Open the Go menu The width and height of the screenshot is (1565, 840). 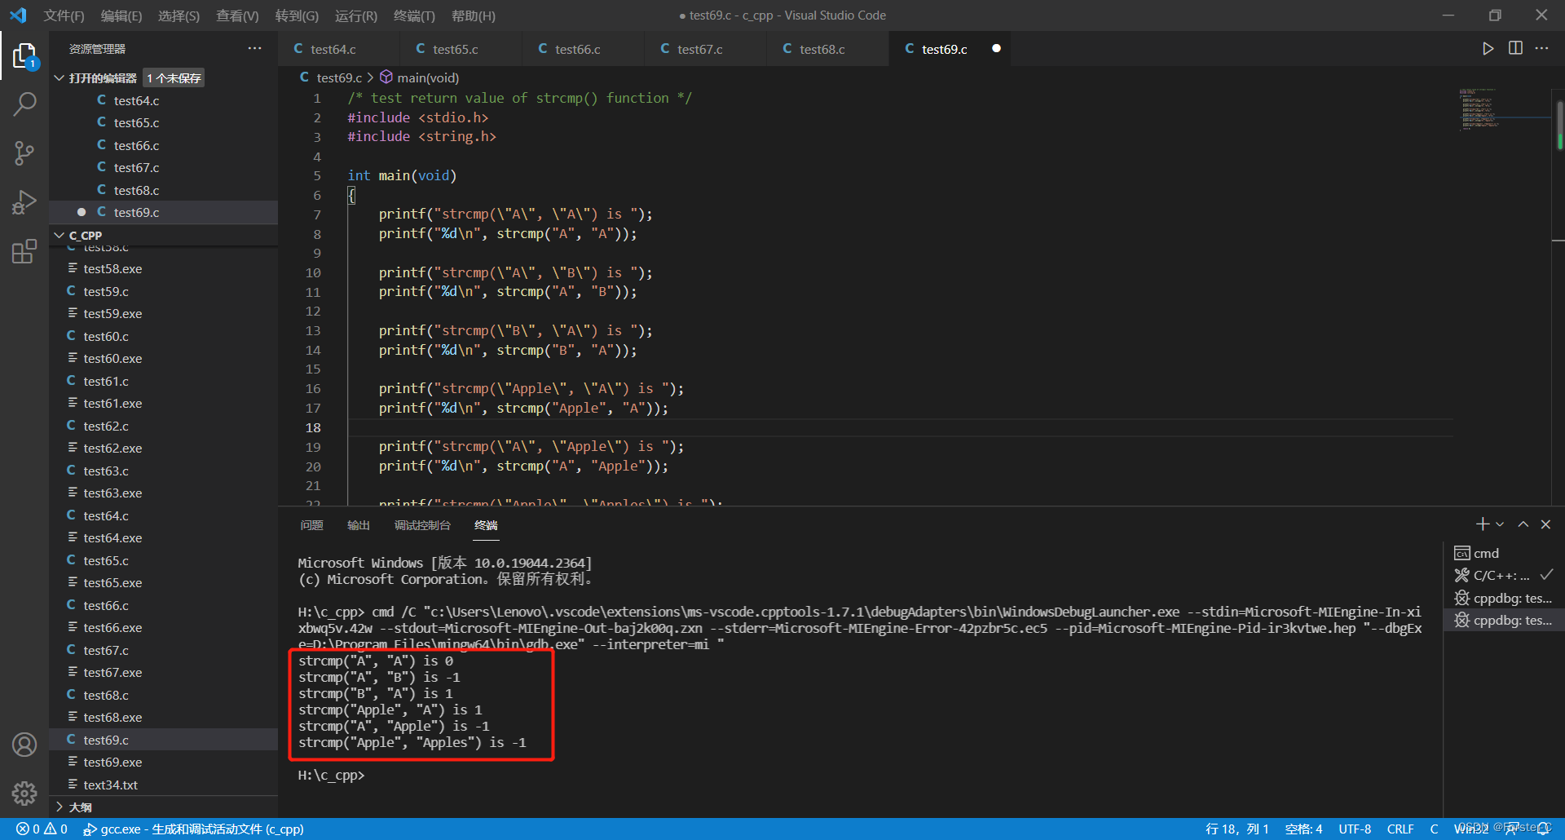(x=297, y=15)
